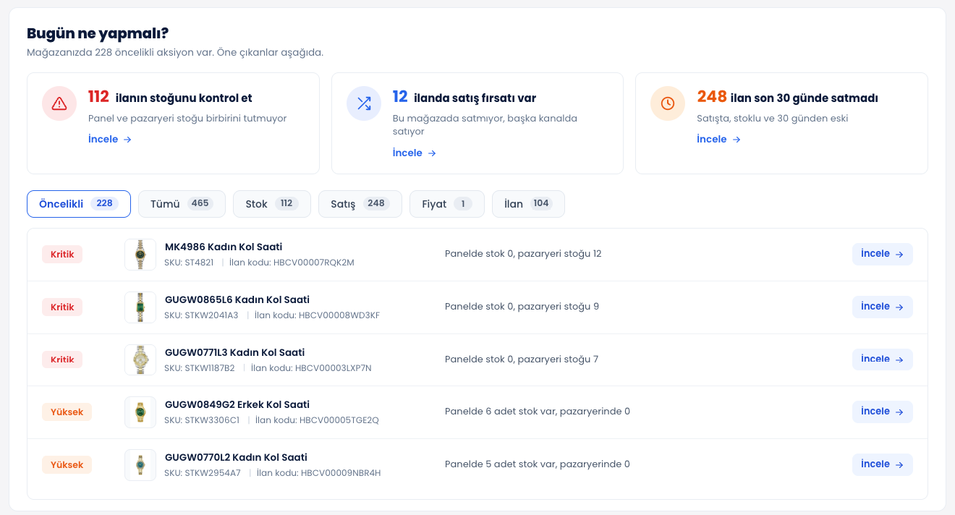This screenshot has height=515, width=955.
Task: Click the 'Bugün ne yapmalı?' heading
Action: click(98, 33)
